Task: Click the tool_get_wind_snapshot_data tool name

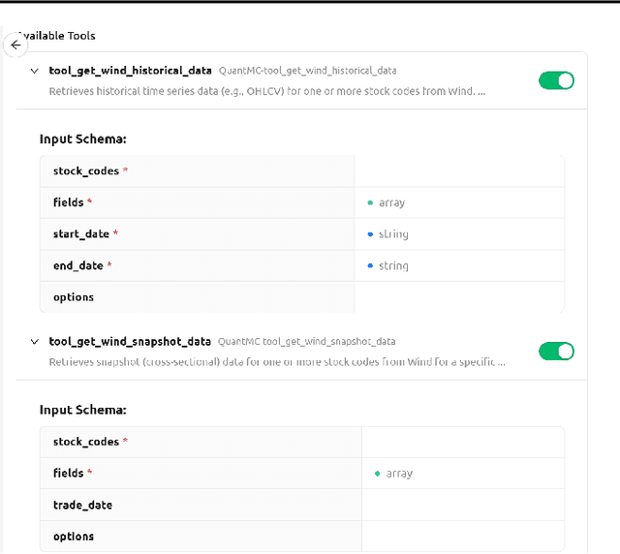Action: 130,342
